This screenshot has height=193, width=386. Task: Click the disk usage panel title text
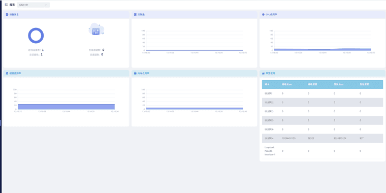(x=15, y=73)
